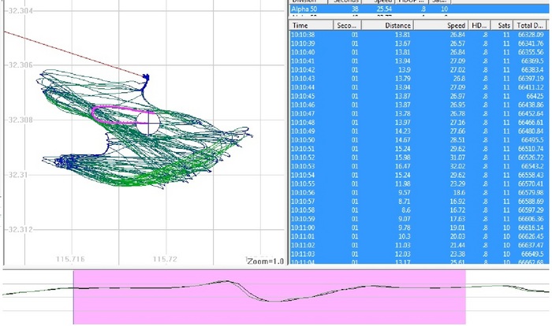The image size is (552, 326).
Task: Click the circular crosshair position marker on map
Action: pos(148,123)
